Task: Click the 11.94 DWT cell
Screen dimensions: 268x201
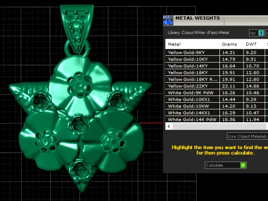Action: pos(254,119)
